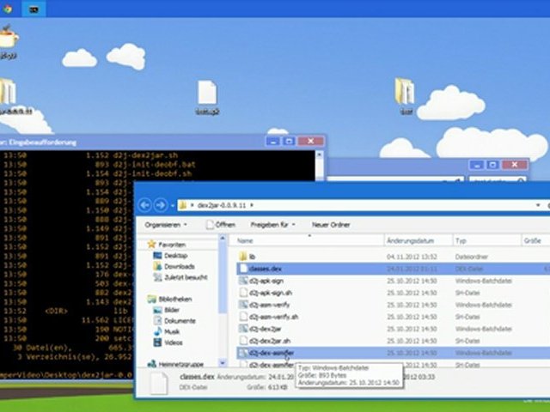Click the Forward navigation arrow in Explorer
The width and height of the screenshot is (550, 412).
(x=160, y=204)
